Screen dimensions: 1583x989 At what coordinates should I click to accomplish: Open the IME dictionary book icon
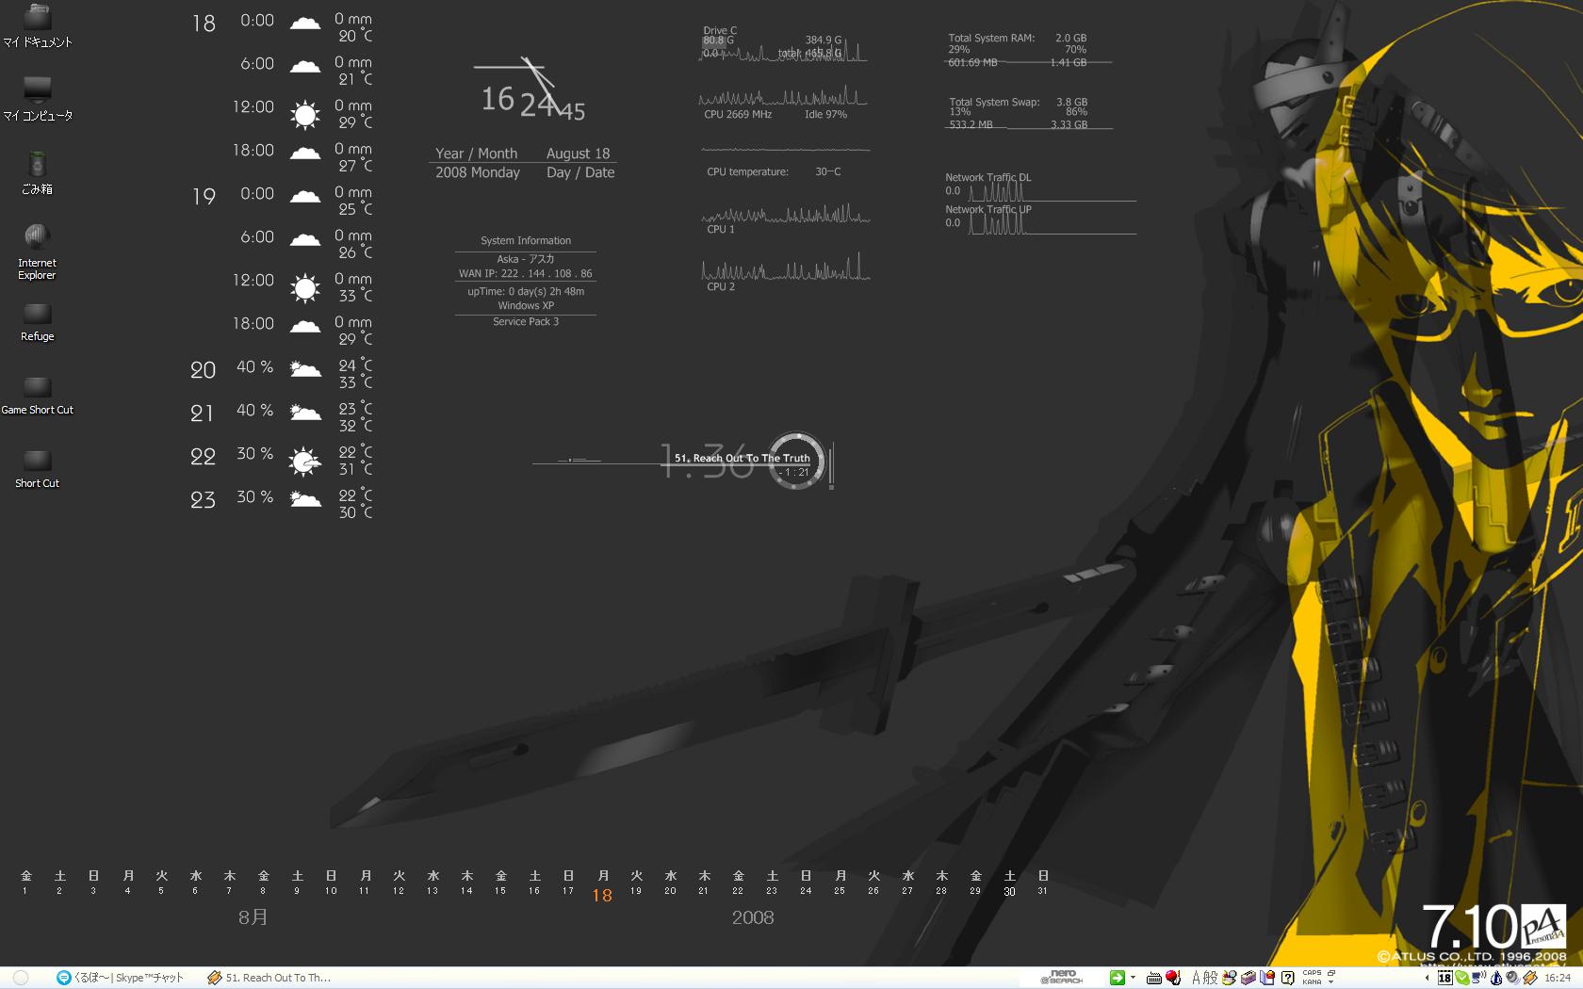click(x=1267, y=978)
